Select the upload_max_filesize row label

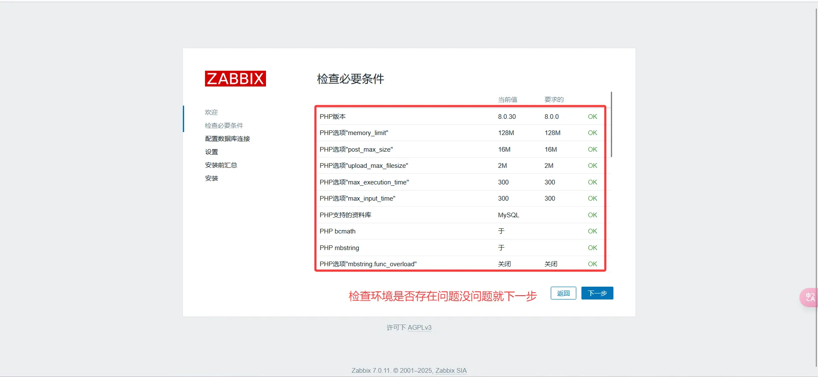tap(364, 166)
